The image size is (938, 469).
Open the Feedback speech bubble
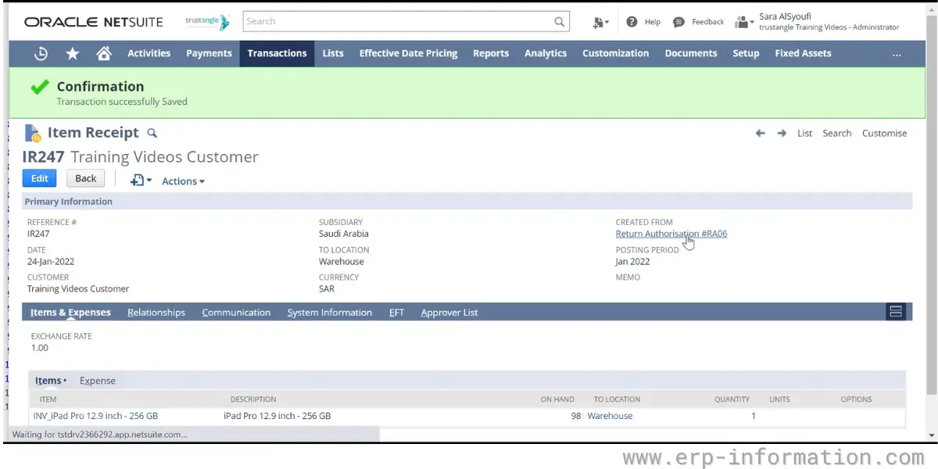coord(678,22)
